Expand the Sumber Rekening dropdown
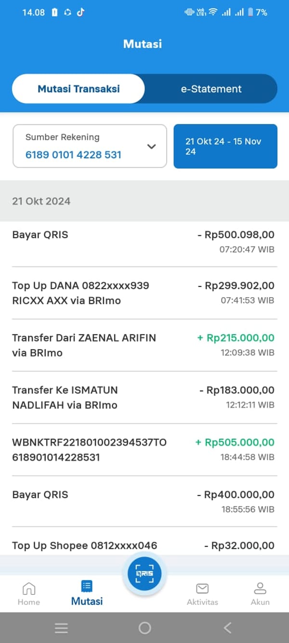Viewport: 289px width, 643px height. coord(90,146)
